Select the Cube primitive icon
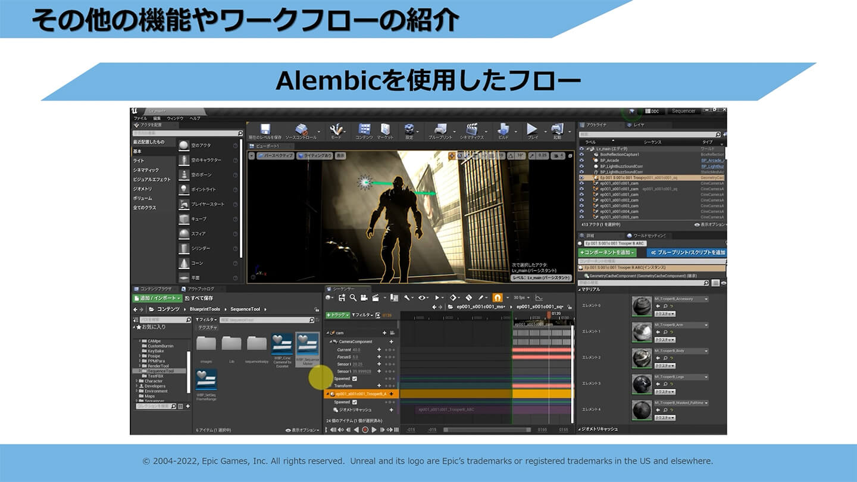This screenshot has height=482, width=857. 184,219
